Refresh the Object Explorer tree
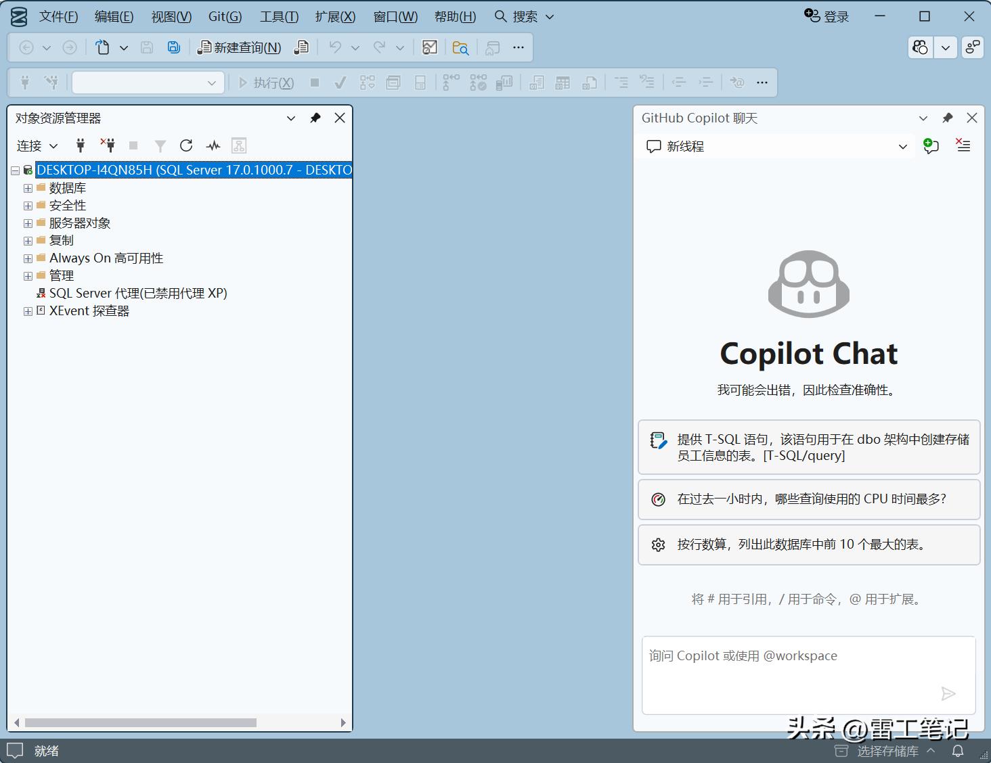The image size is (991, 763). (x=186, y=145)
